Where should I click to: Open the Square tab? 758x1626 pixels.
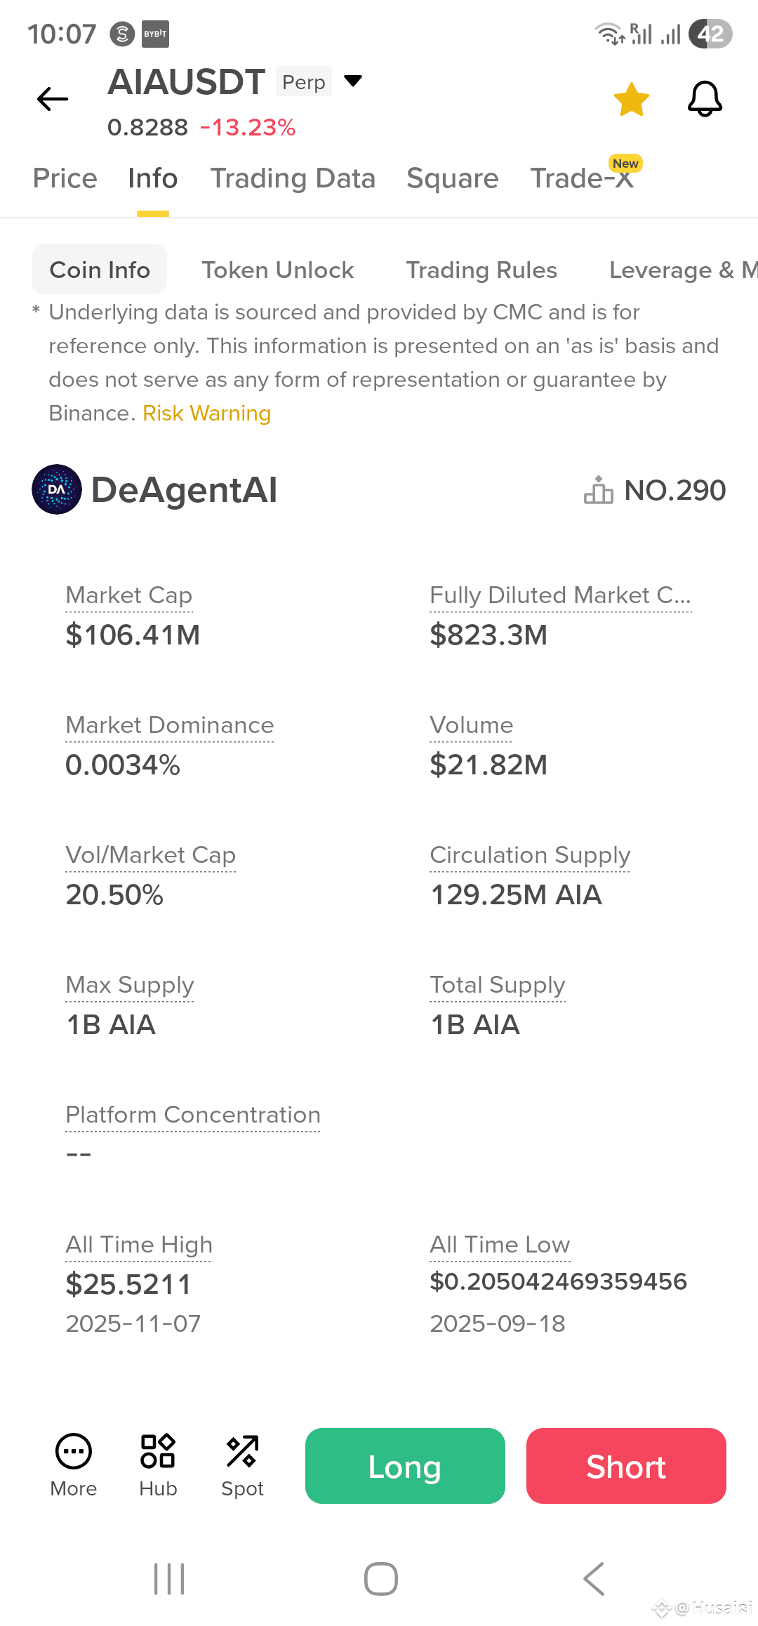point(453,178)
